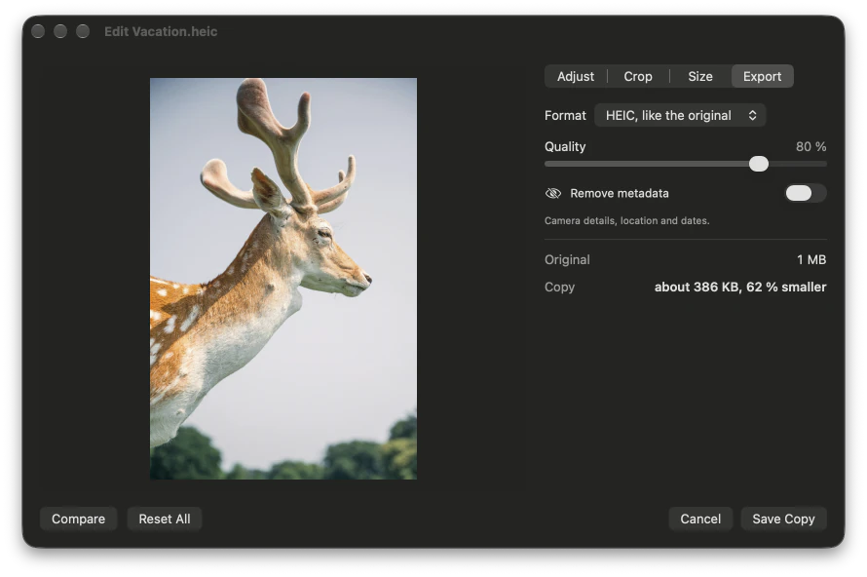867x577 pixels.
Task: Click Save Copy
Action: (x=783, y=519)
